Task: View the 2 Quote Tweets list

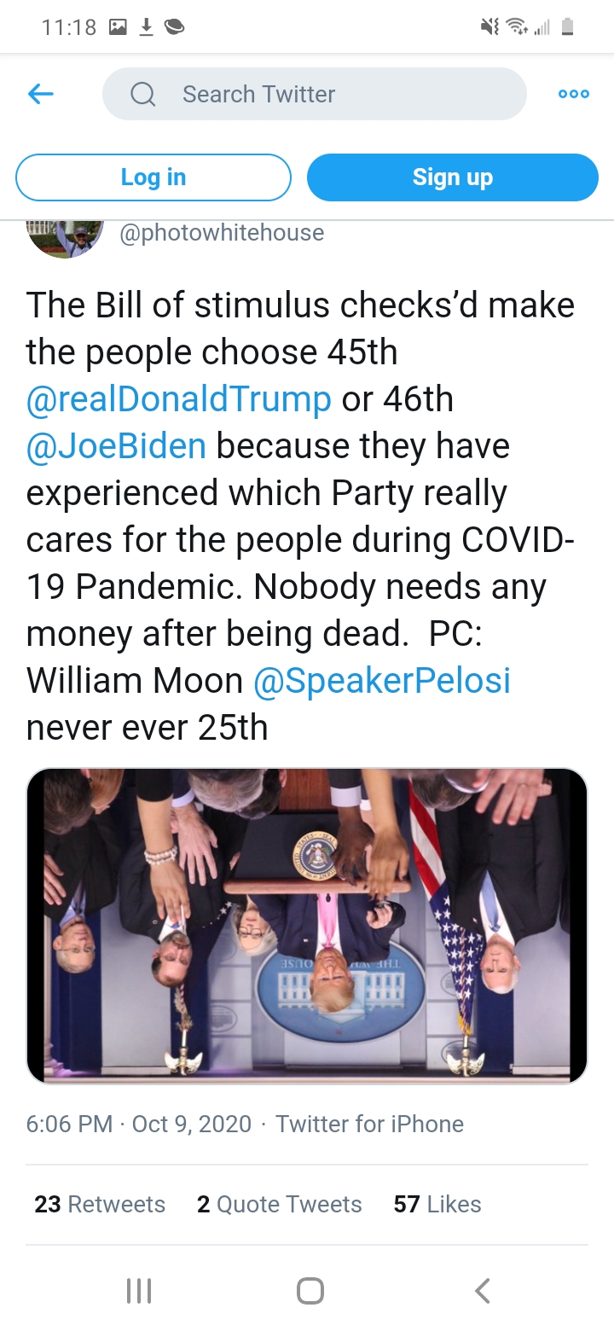Action: [280, 1204]
